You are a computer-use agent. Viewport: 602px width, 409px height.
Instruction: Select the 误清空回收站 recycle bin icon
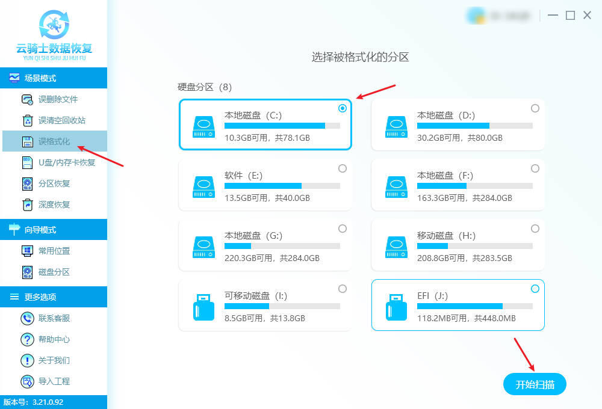pos(27,120)
